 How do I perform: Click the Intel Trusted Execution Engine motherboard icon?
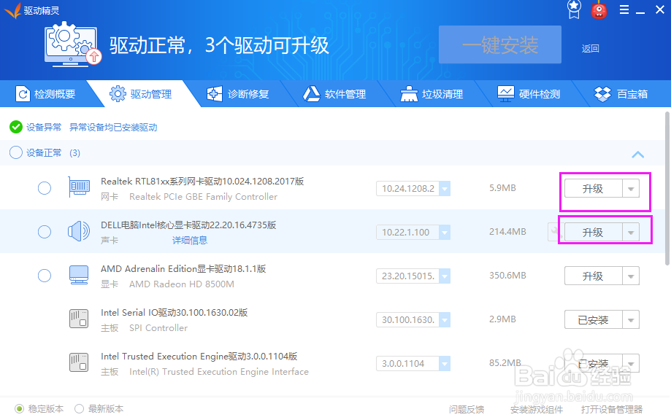79,362
